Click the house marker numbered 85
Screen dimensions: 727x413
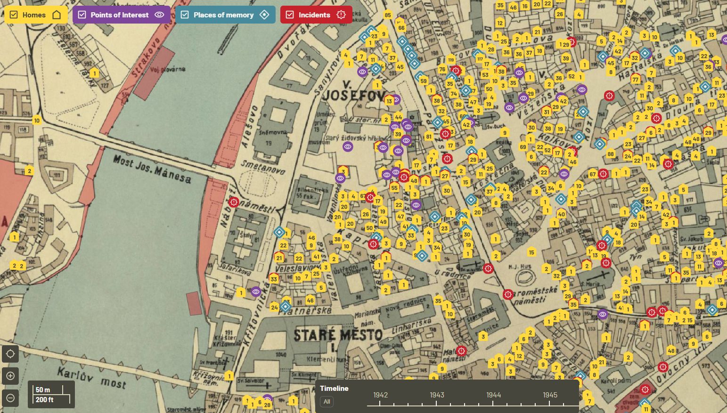pos(388,15)
